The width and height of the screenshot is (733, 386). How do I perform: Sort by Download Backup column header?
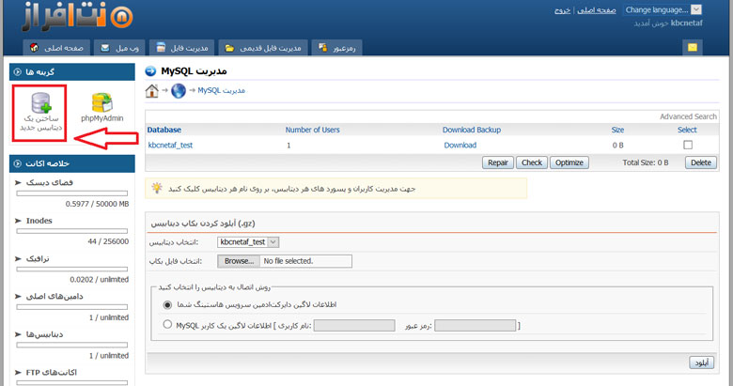coord(472,130)
